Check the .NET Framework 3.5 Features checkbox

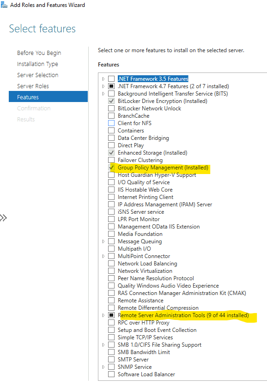pos(111,79)
